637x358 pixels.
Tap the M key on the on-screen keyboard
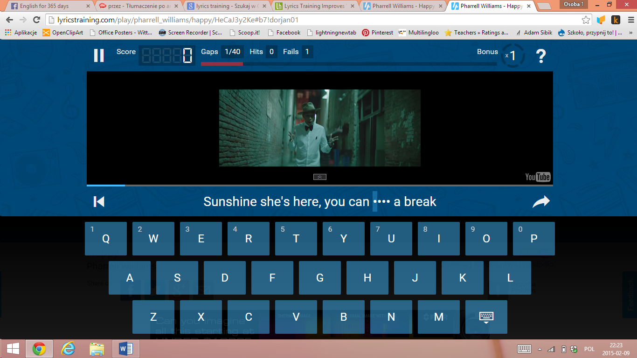click(x=439, y=317)
